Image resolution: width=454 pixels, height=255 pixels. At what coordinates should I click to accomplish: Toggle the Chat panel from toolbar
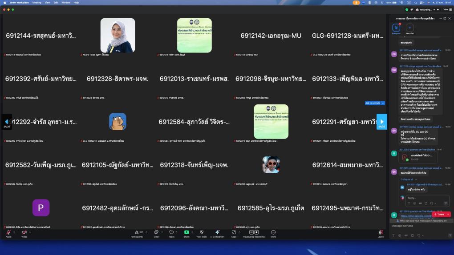156,232
